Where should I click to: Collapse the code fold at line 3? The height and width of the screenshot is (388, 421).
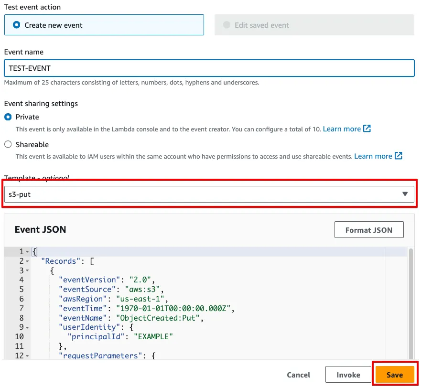click(x=27, y=270)
